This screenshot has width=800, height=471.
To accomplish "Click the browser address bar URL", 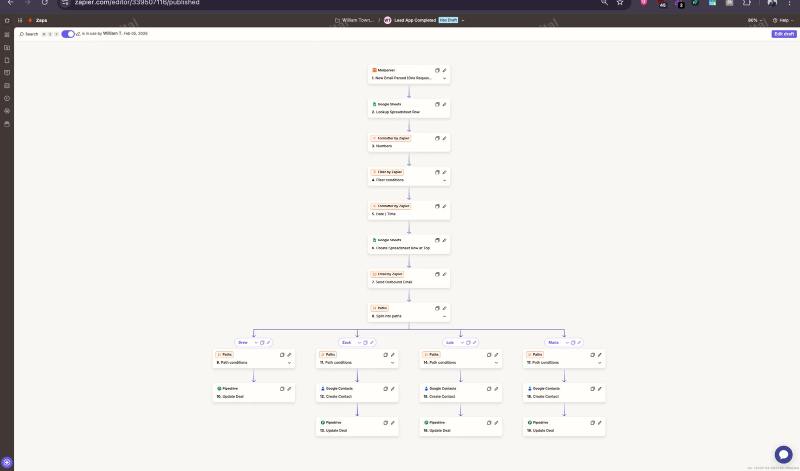I will [x=137, y=2].
